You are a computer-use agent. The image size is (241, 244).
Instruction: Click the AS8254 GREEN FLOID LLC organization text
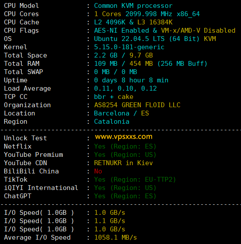coord(137,105)
